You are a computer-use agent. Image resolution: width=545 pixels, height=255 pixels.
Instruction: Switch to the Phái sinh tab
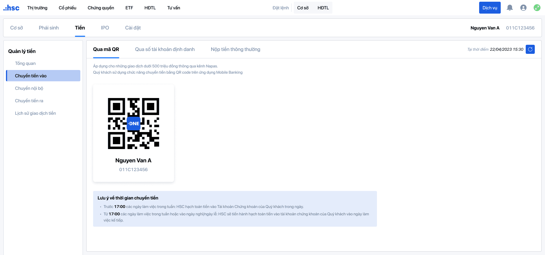coord(49,28)
